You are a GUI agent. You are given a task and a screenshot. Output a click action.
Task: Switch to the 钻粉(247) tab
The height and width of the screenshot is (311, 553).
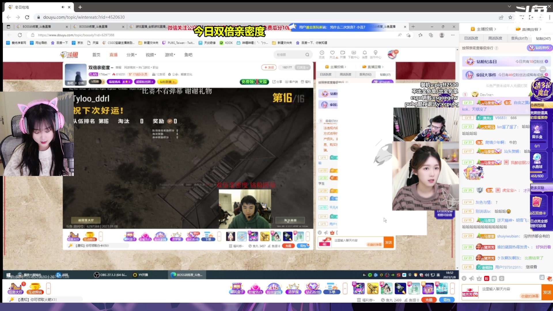pos(543,39)
